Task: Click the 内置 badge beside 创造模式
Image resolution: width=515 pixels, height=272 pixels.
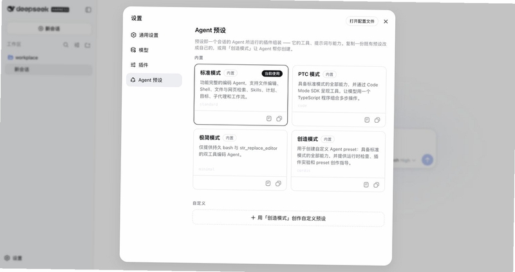Action: pos(328,139)
